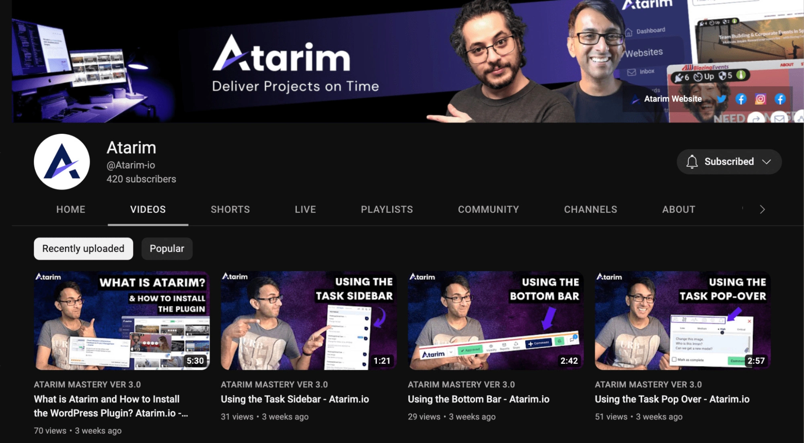Click the second Facebook icon in the banner

(x=780, y=99)
